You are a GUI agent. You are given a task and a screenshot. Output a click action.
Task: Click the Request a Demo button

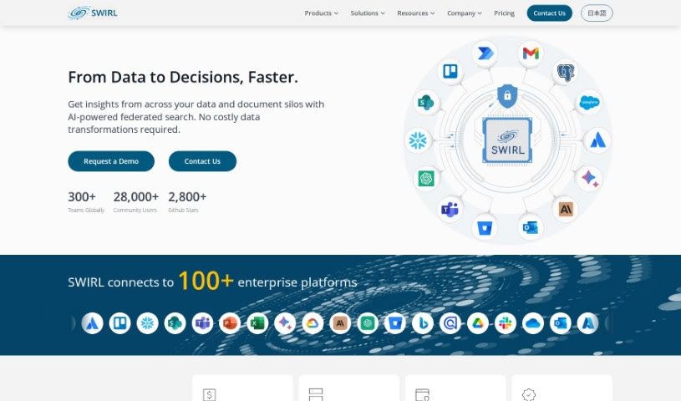[x=111, y=161]
